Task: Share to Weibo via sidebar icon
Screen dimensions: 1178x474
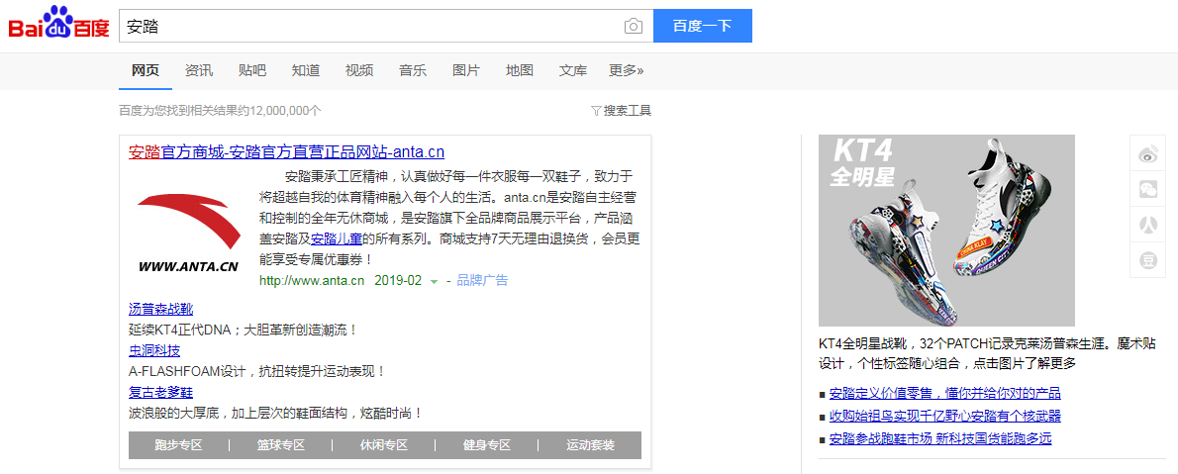Action: point(1148,153)
